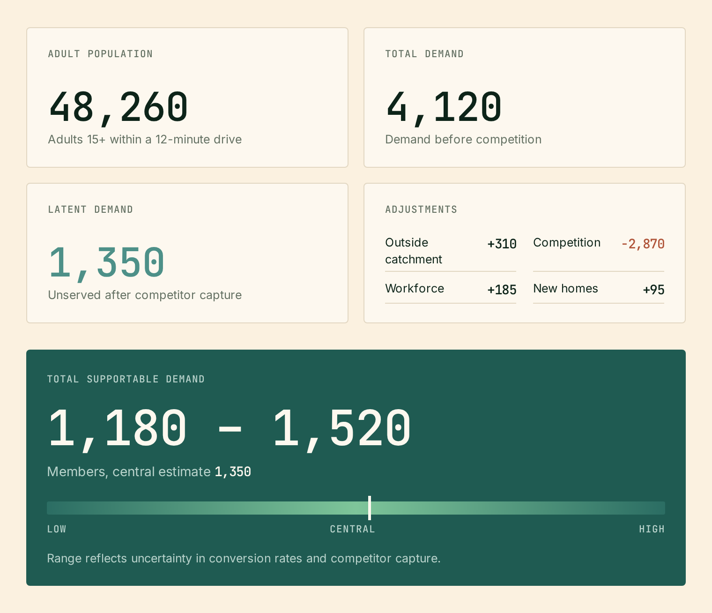Select the ADULT POPULATION card heading
This screenshot has width=712, height=613.
coord(100,54)
